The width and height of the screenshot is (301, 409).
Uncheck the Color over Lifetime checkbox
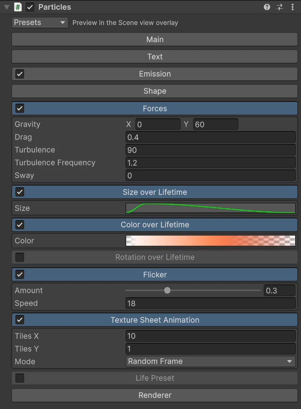point(20,225)
